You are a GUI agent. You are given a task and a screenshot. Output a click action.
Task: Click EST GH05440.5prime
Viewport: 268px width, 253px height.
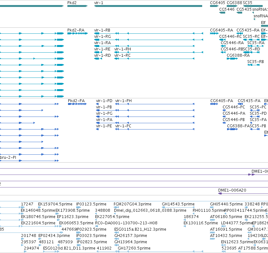tap(226, 204)
